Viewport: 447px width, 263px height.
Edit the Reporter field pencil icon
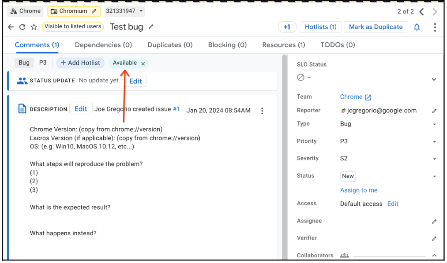(x=434, y=111)
